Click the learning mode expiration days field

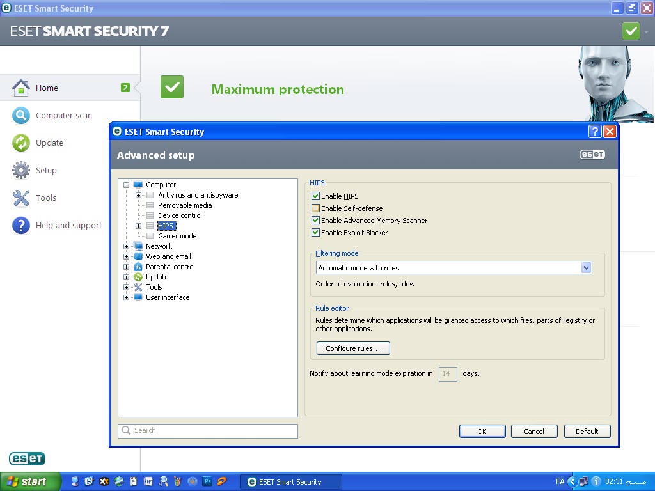pyautogui.click(x=447, y=373)
